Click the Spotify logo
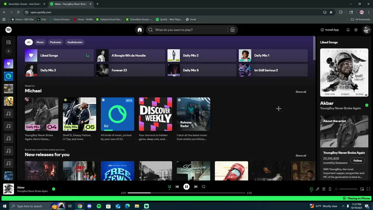Image resolution: width=373 pixels, height=210 pixels. tap(8, 30)
